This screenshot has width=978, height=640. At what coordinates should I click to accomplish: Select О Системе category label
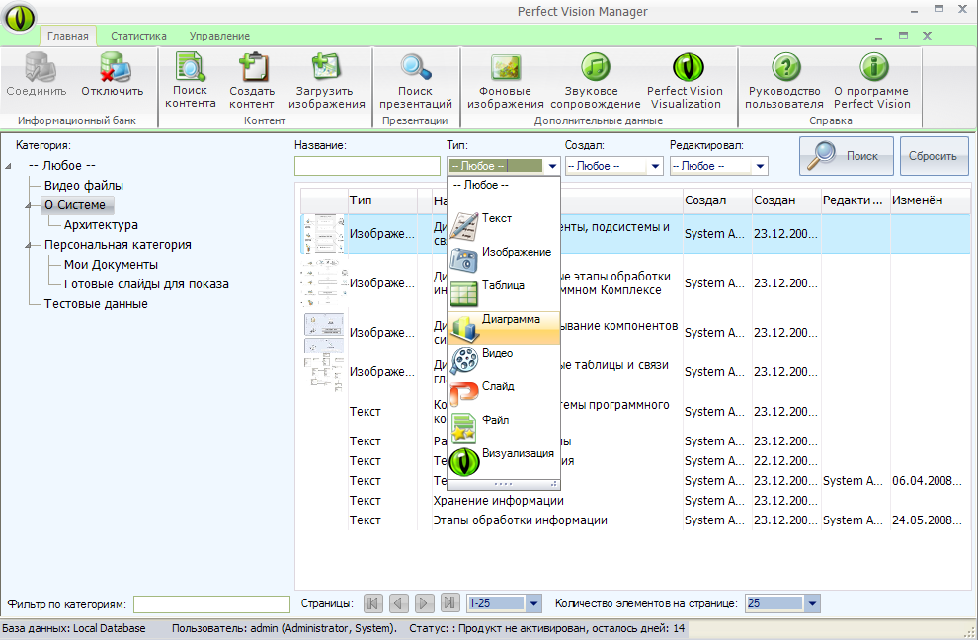[x=75, y=205]
